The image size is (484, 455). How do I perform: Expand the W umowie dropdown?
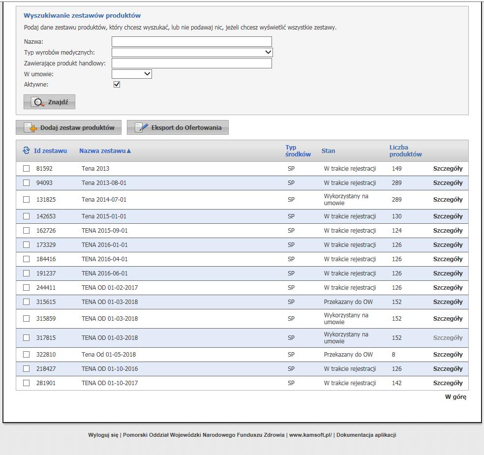132,74
